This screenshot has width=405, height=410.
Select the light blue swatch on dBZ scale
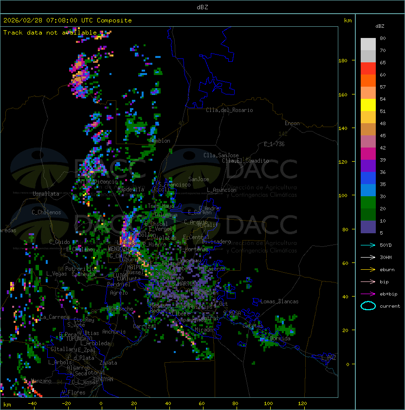coord(368,190)
